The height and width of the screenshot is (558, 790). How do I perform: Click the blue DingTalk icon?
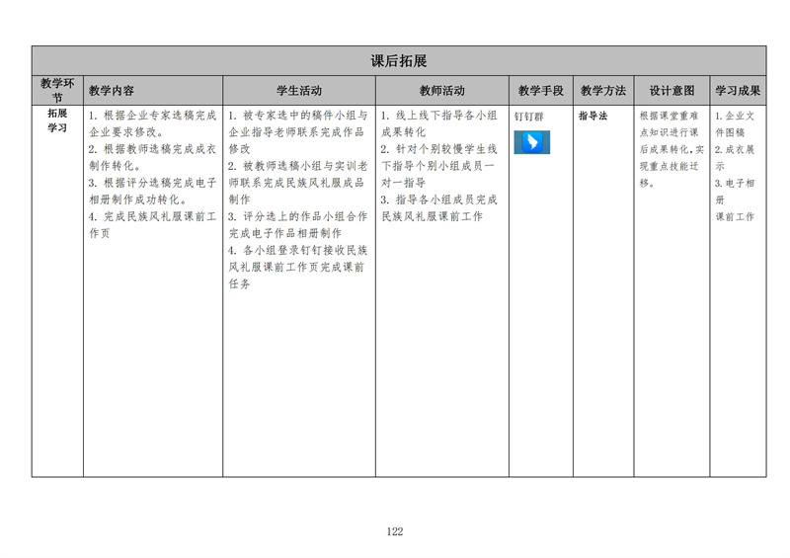tap(531, 142)
